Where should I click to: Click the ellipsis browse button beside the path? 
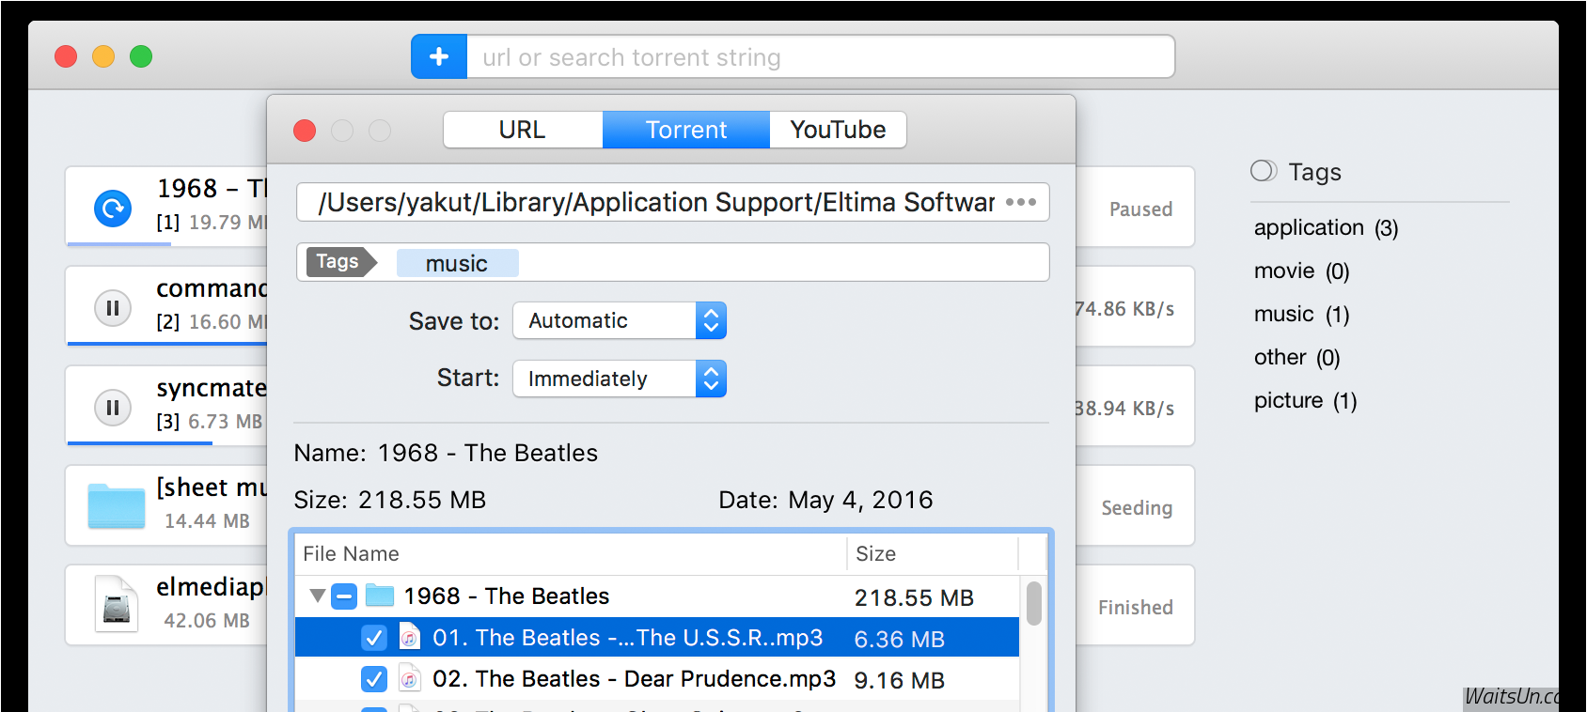[x=1020, y=203]
